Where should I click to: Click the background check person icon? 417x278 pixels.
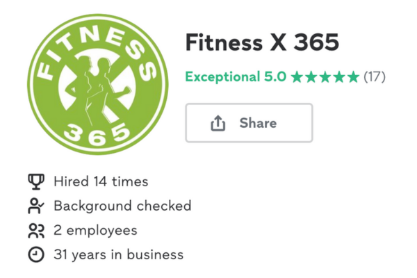35,206
